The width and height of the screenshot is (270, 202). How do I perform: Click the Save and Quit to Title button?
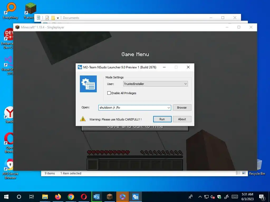coord(135,128)
